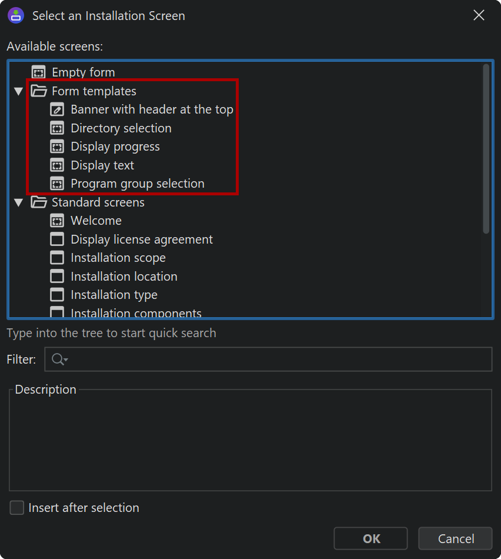
Task: Open the filter search options dropdown
Action: pos(60,360)
